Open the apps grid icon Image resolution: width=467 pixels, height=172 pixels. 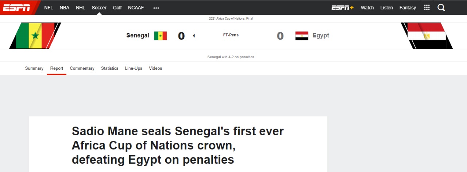427,8
